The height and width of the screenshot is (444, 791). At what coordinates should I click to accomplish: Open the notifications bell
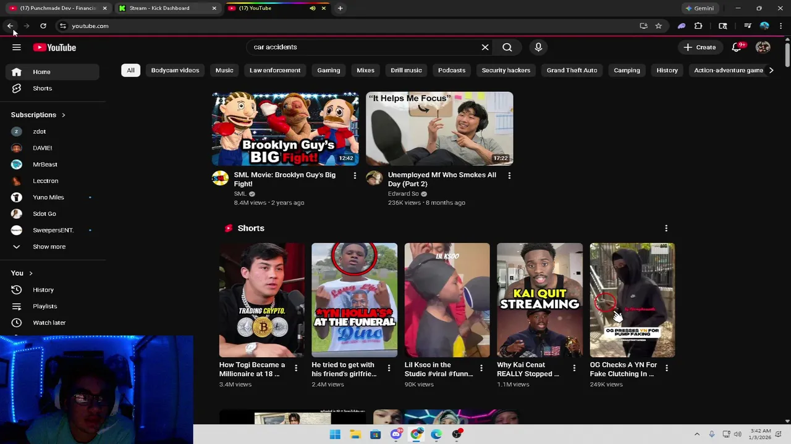coord(737,47)
